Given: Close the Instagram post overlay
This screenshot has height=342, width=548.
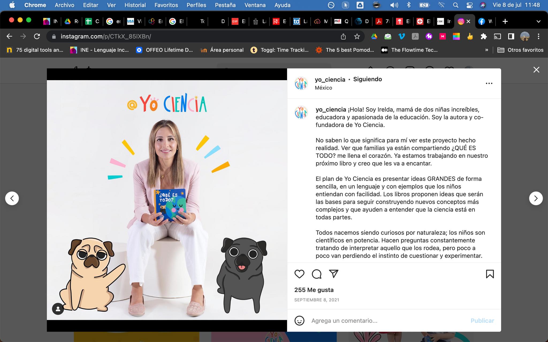Looking at the screenshot, I should [x=536, y=70].
